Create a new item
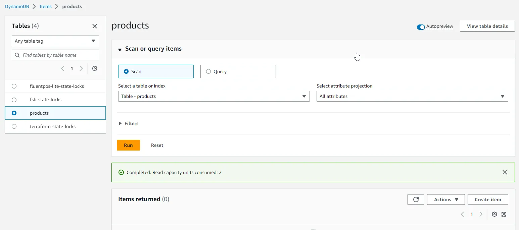This screenshot has width=519, height=230. (488, 199)
